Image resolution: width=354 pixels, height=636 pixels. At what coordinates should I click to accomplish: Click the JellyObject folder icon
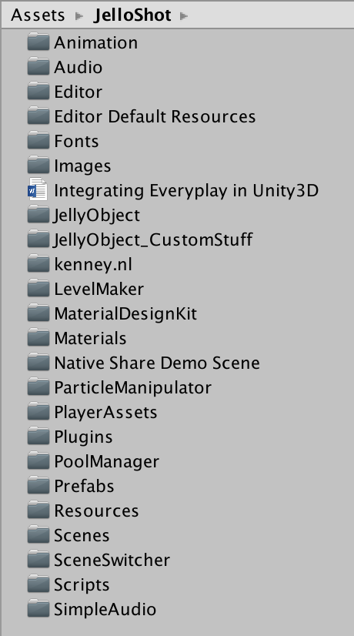click(38, 215)
